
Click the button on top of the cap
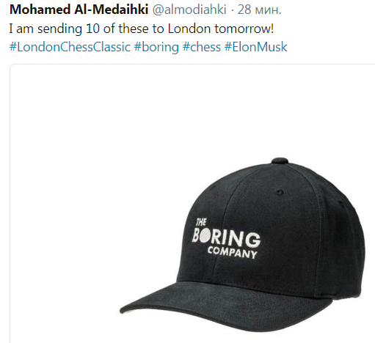280,161
